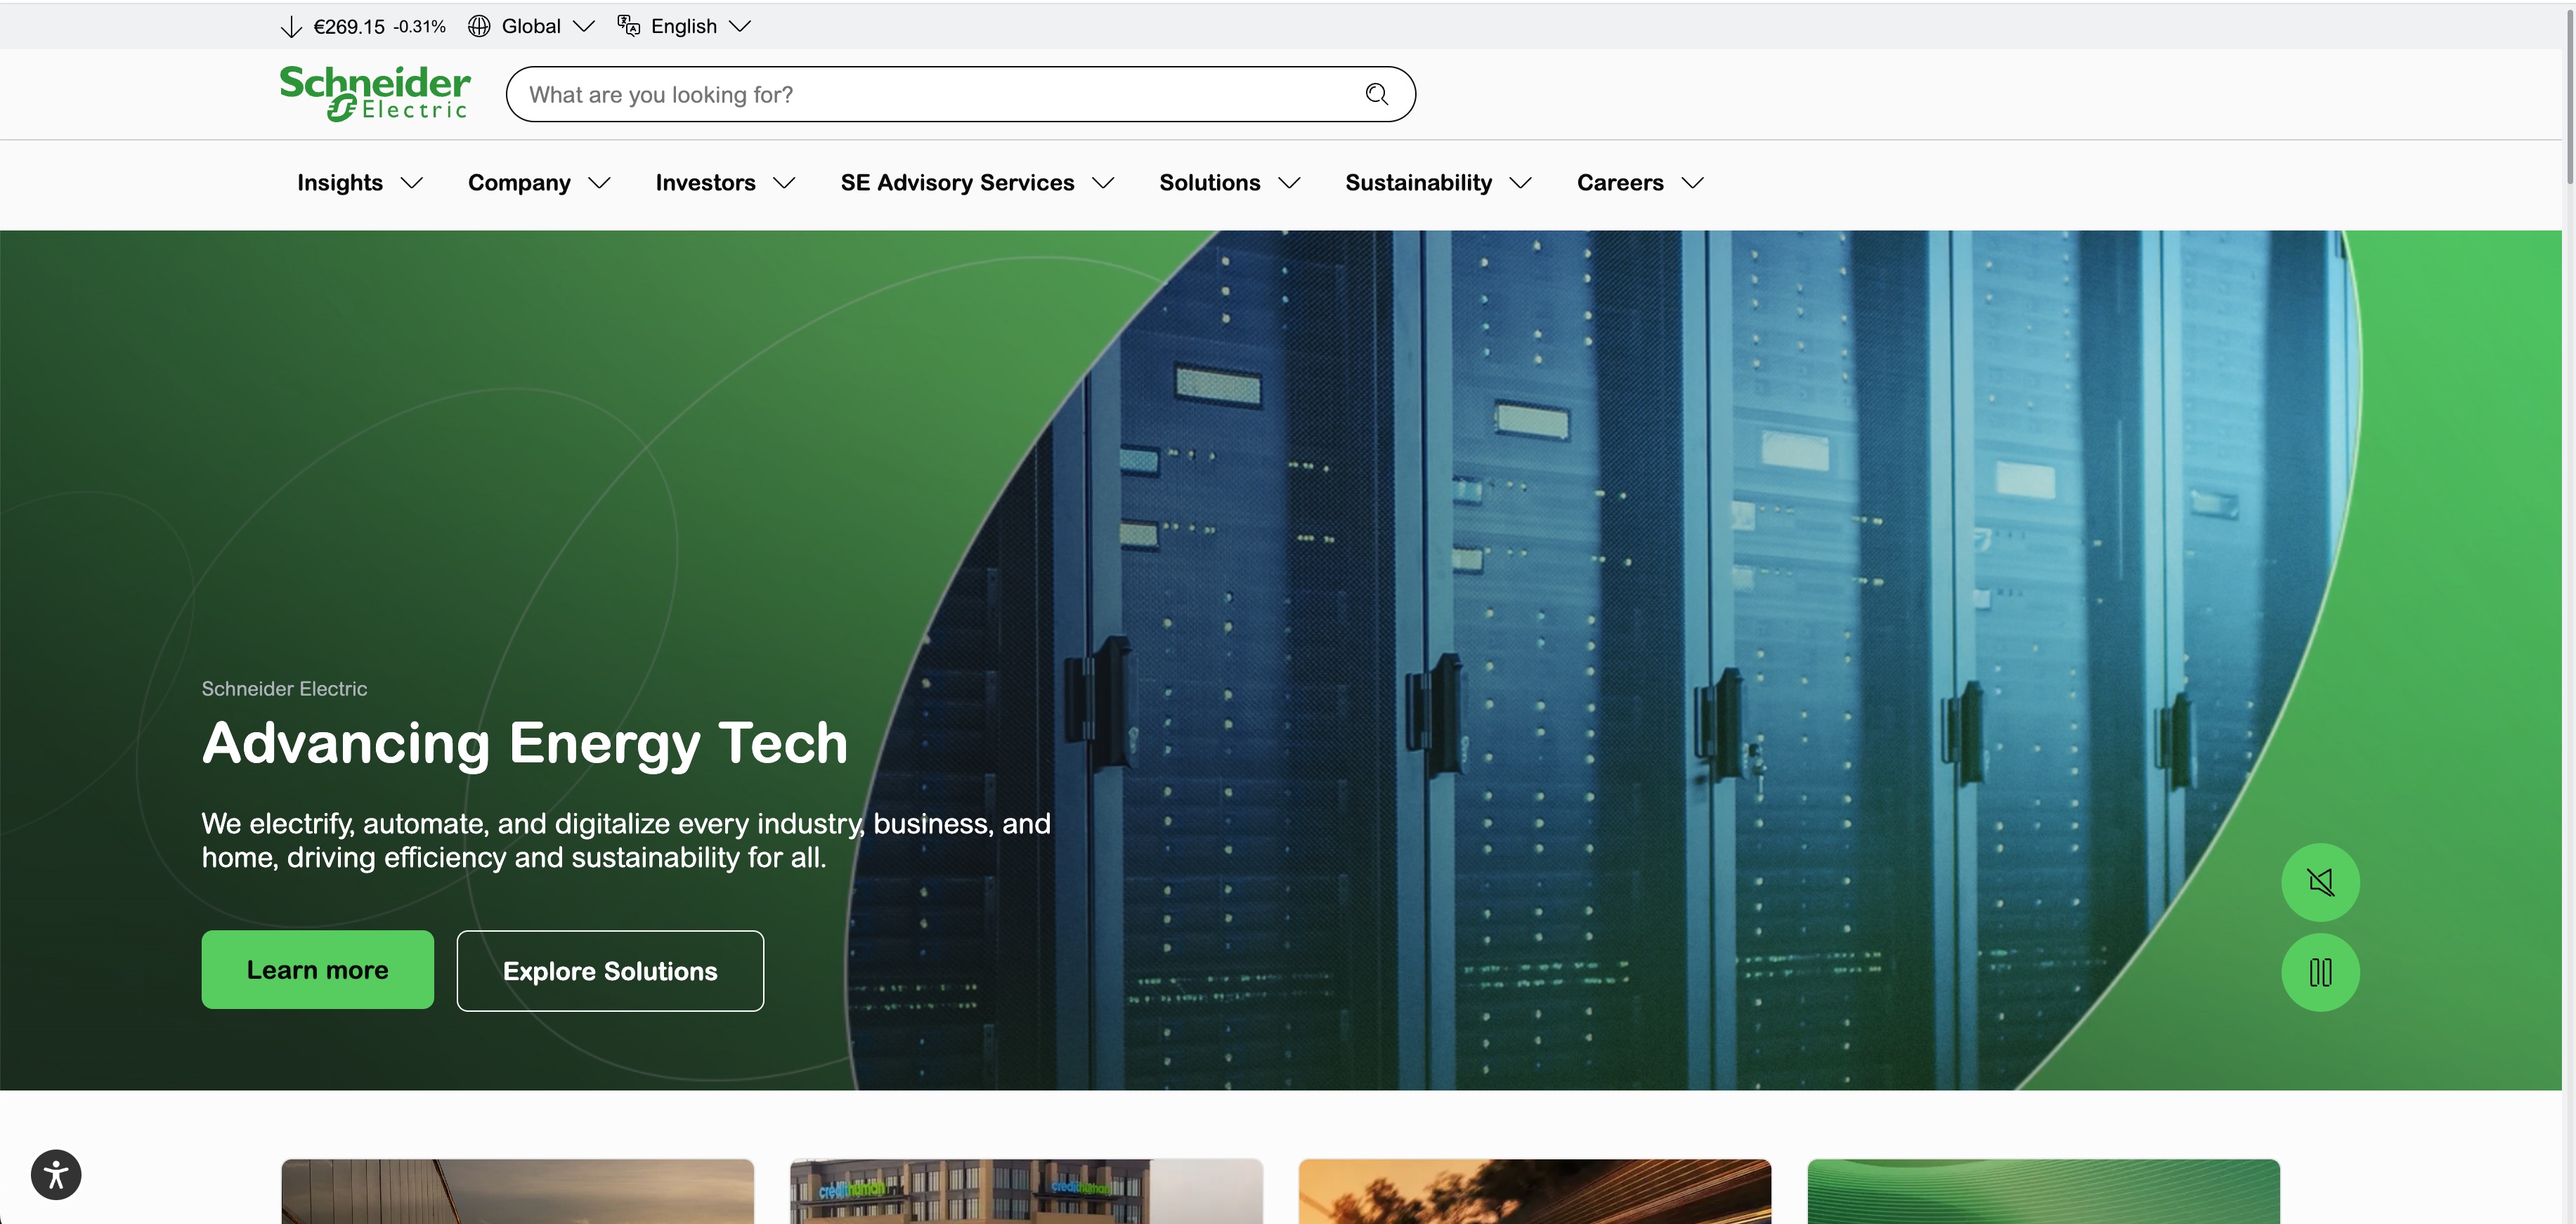Expand the Insights menu chevron

pos(411,183)
